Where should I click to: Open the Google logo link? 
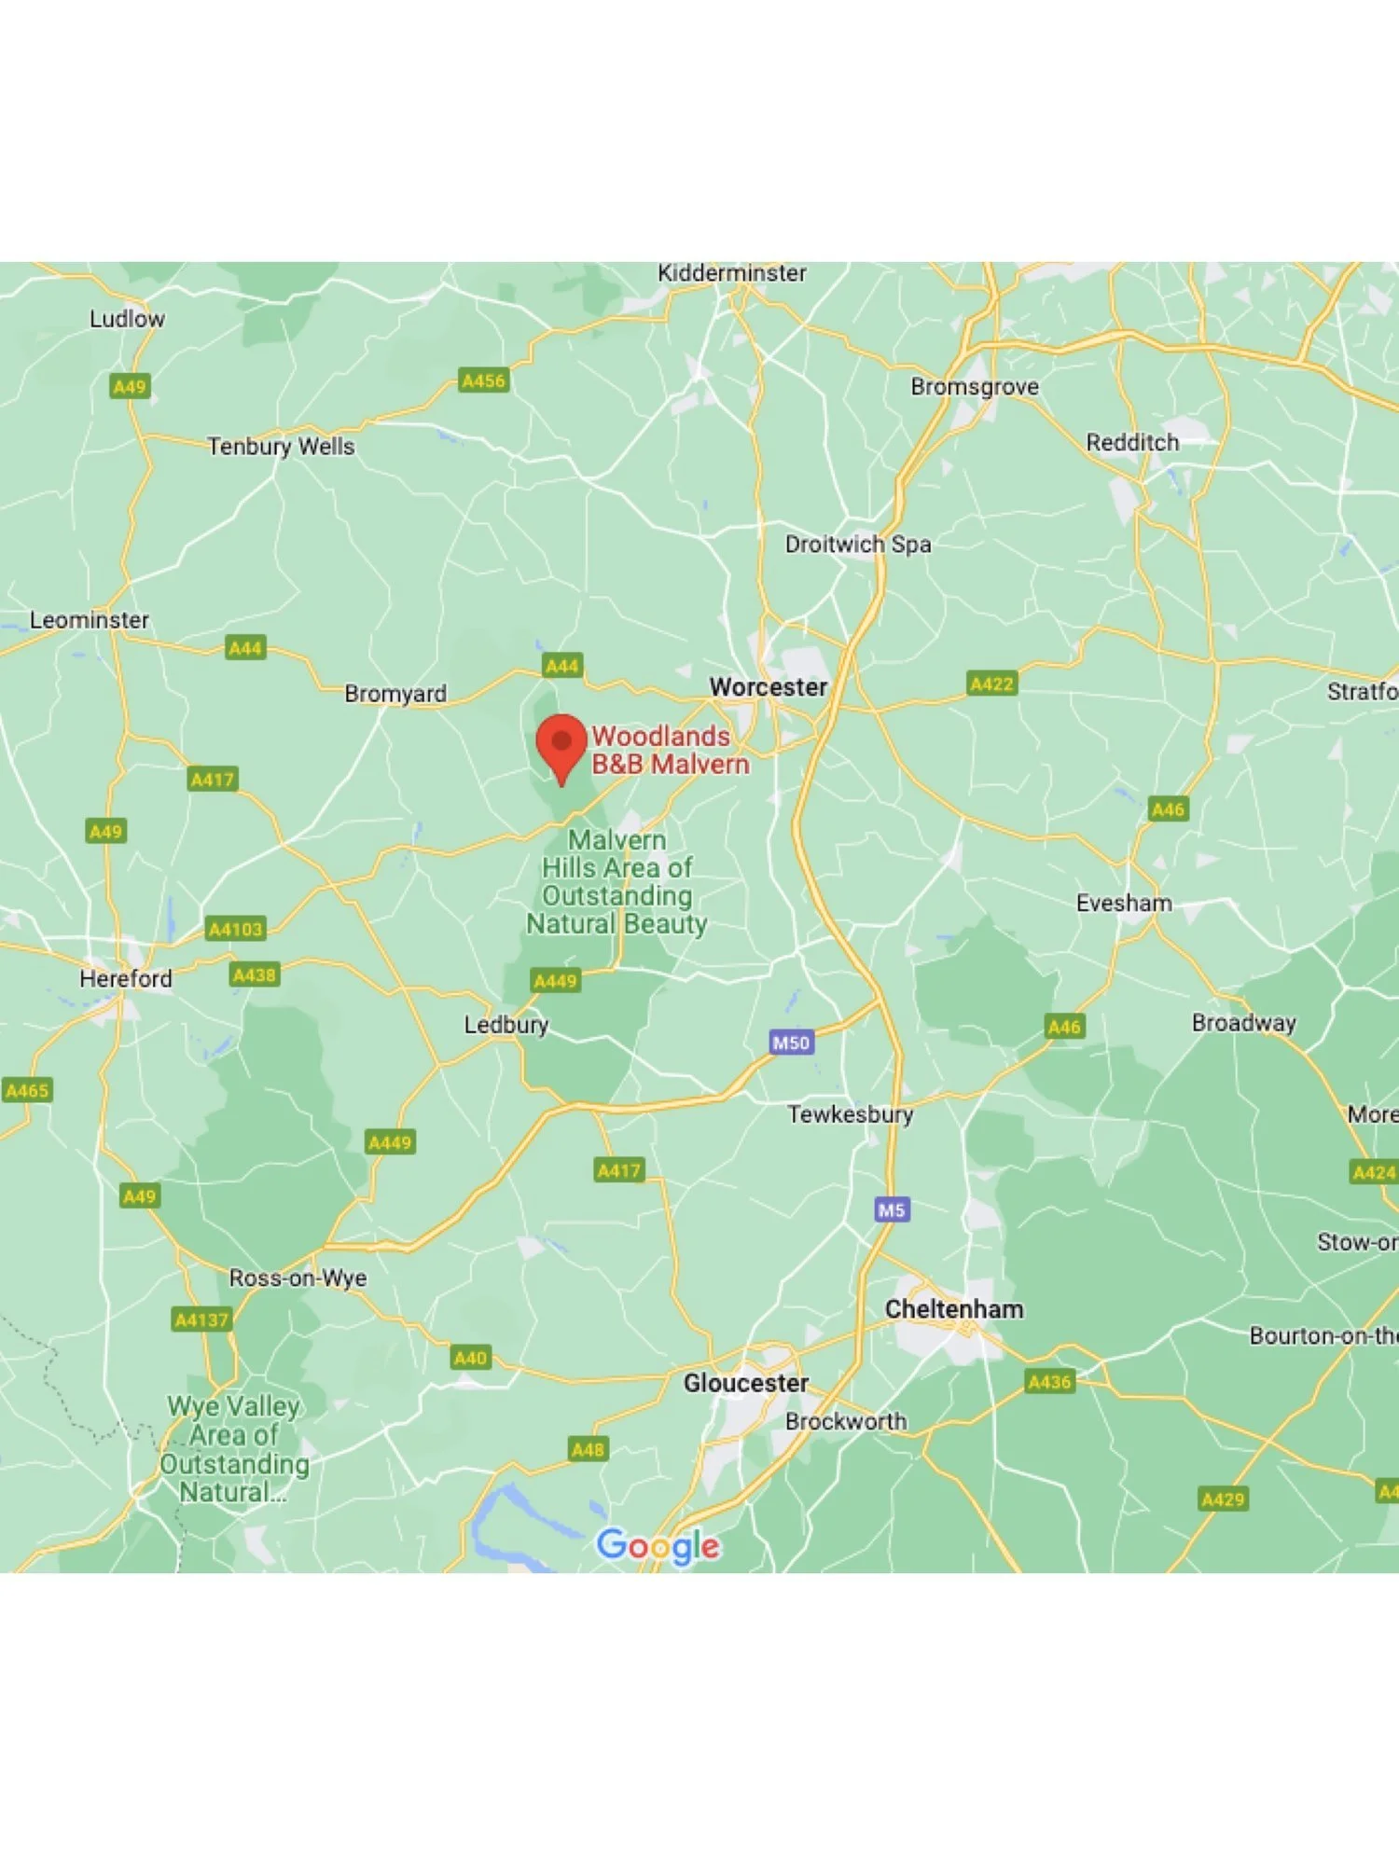[658, 1546]
